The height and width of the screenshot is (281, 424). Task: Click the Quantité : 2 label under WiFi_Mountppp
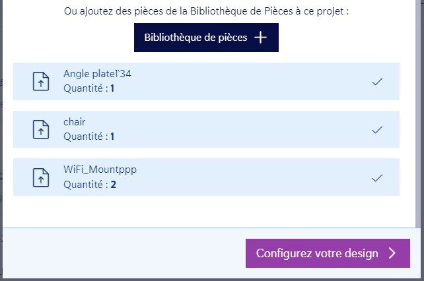click(x=90, y=185)
